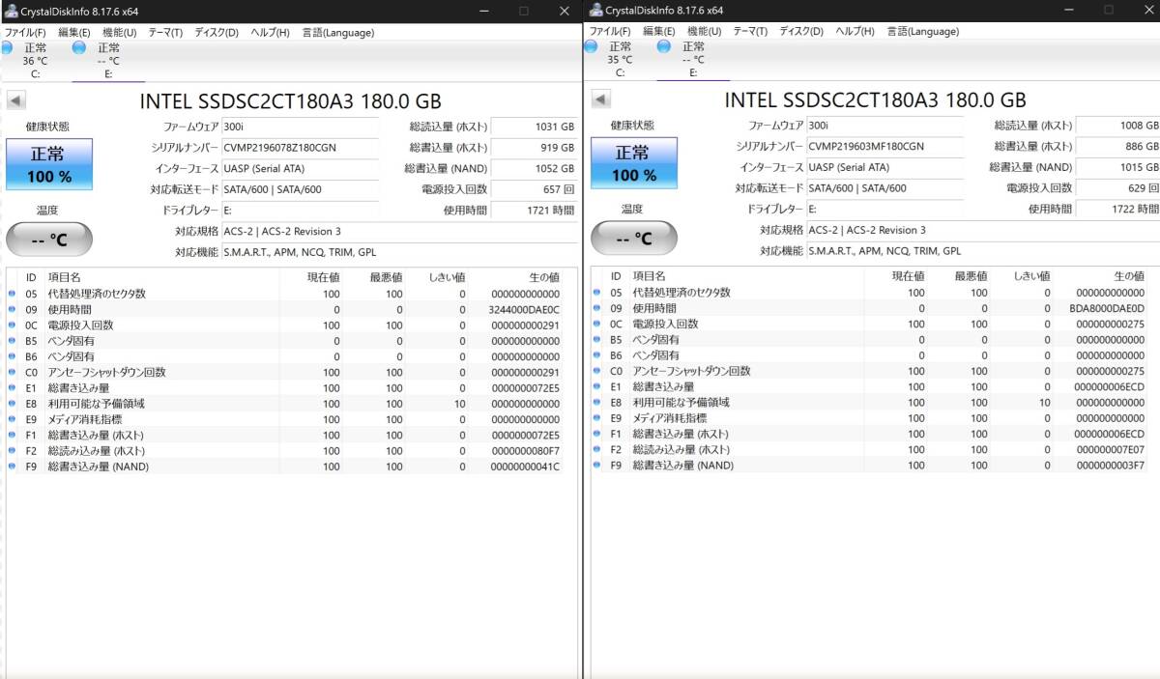Click status dot of row E9 in right window
1160x679 pixels.
pos(596,418)
